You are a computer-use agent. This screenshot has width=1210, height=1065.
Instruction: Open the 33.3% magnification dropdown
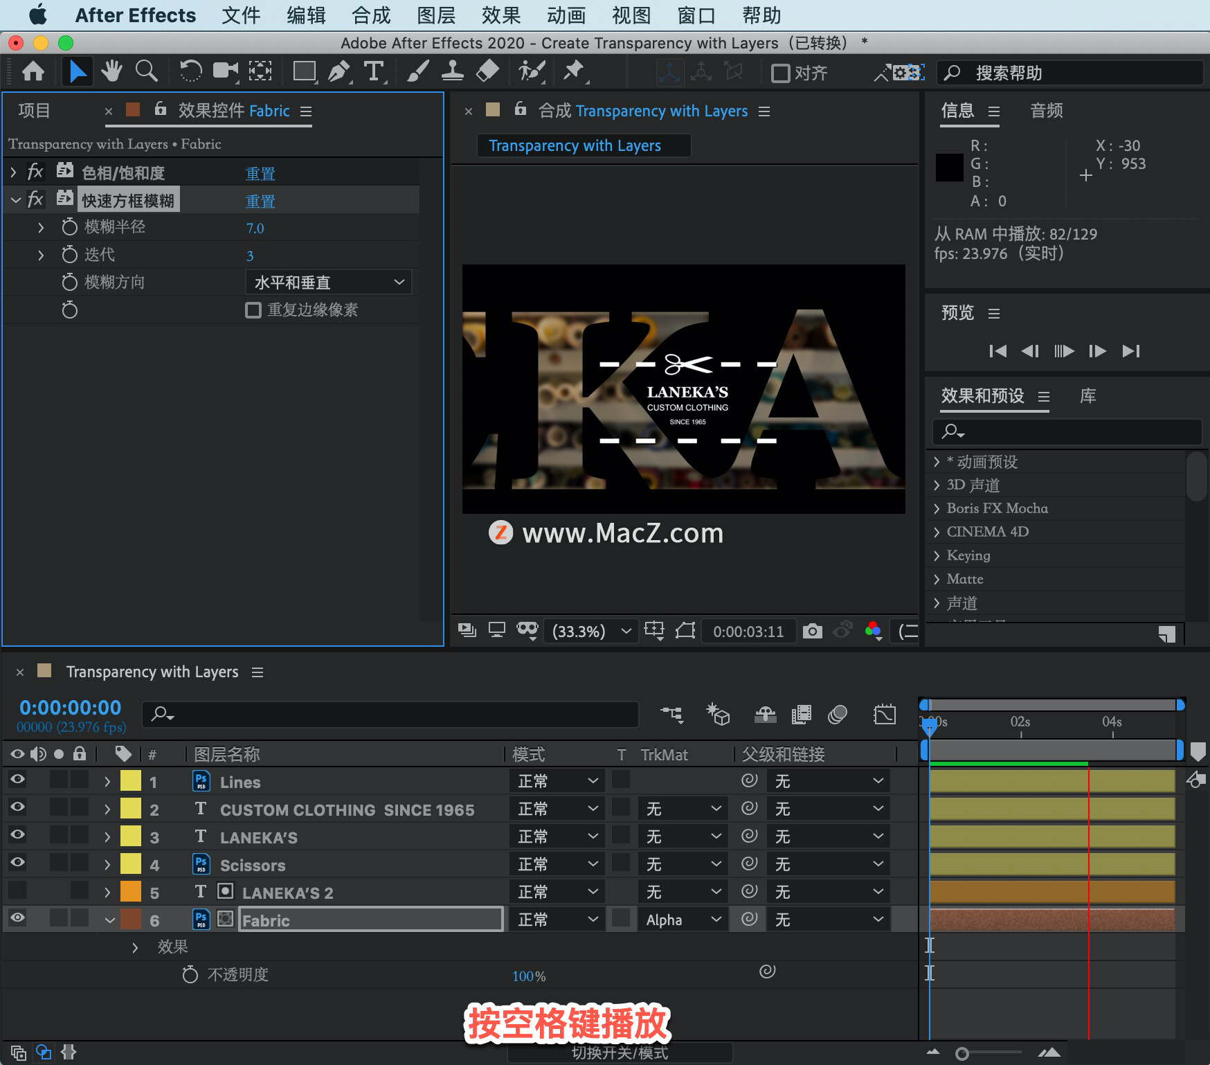pyautogui.click(x=591, y=631)
